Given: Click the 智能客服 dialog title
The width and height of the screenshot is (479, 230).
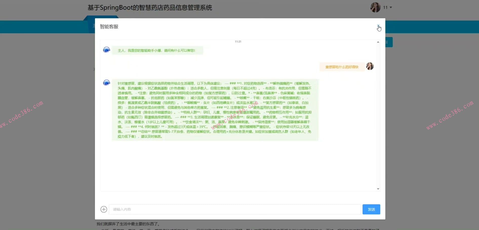Looking at the screenshot, I should (x=109, y=26).
